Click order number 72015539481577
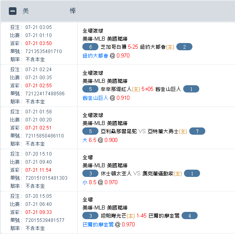This screenshot has height=234, width=235. coord(45,220)
